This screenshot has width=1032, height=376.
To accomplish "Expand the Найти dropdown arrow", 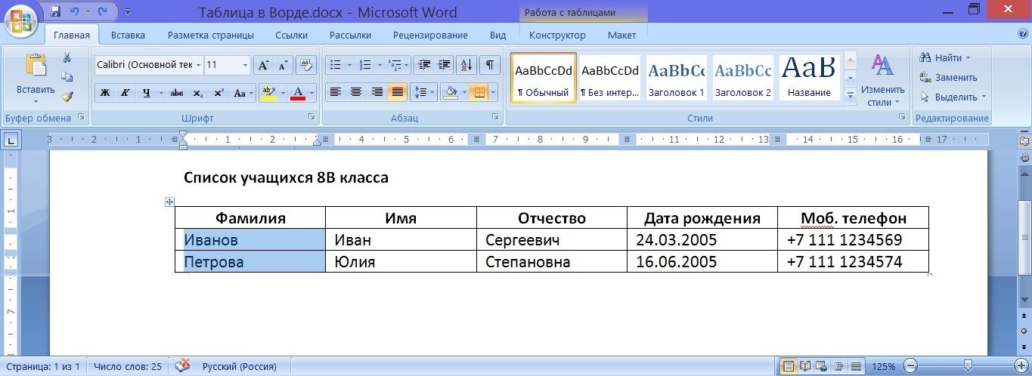I will pos(968,58).
